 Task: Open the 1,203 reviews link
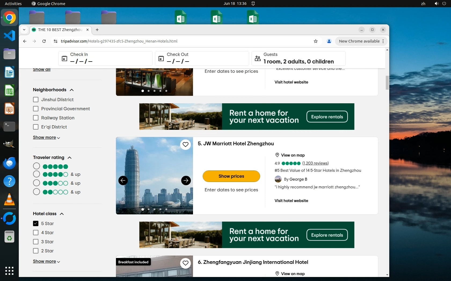tap(315, 163)
